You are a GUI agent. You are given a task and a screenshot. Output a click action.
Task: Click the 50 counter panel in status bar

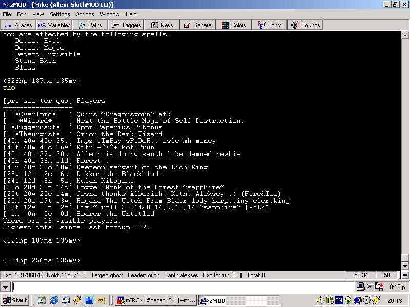click(x=387, y=275)
